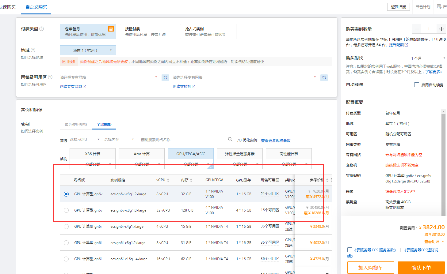This screenshot has height=274, width=447.
Task: Select 弹性裸金属服务器 architecture tab
Action: pyautogui.click(x=240, y=154)
